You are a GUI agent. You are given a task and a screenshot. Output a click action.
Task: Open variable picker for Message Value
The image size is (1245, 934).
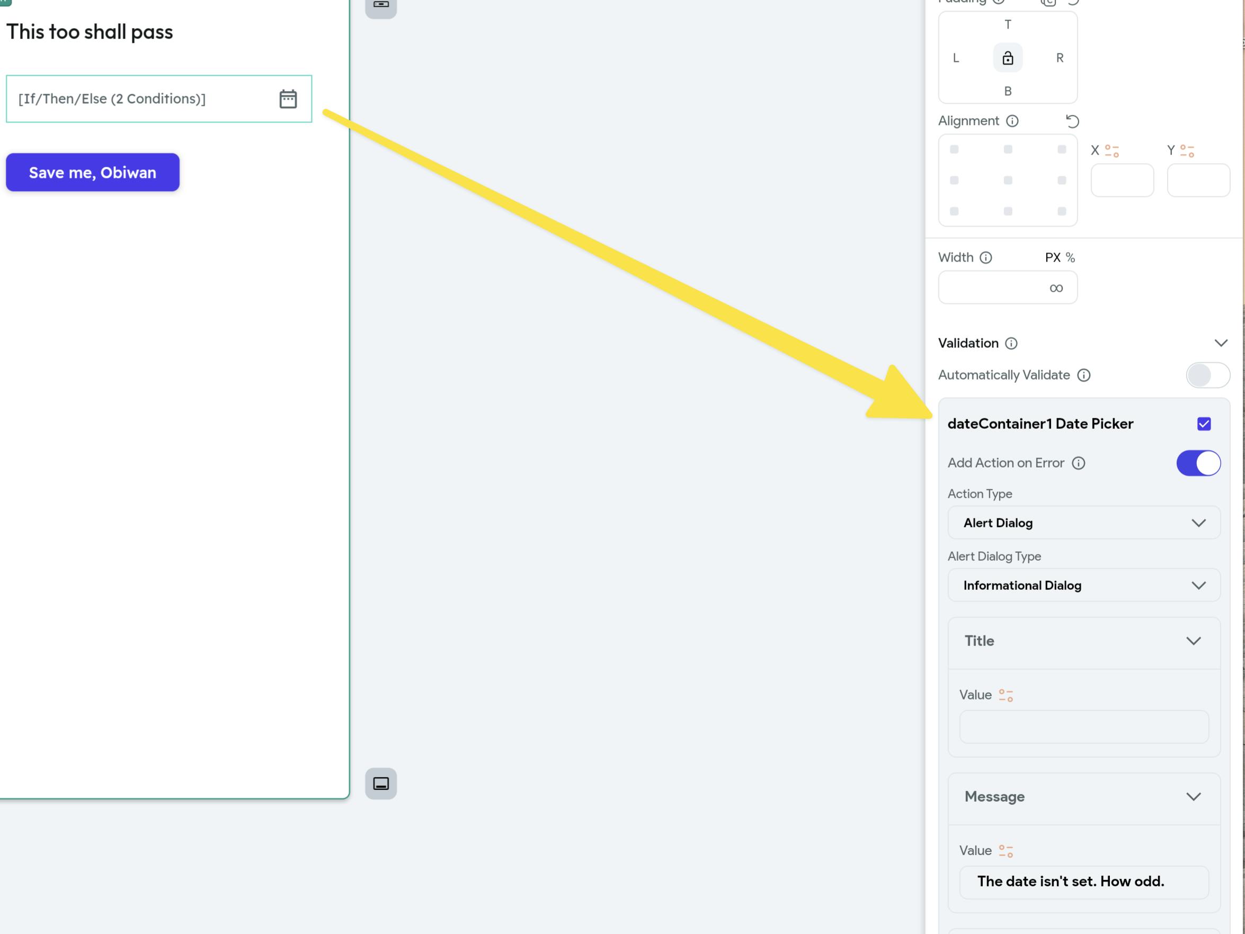point(1006,851)
